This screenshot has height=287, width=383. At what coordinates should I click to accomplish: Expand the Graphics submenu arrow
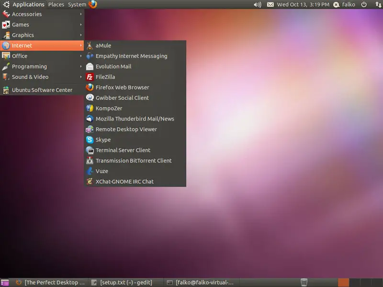(81, 35)
